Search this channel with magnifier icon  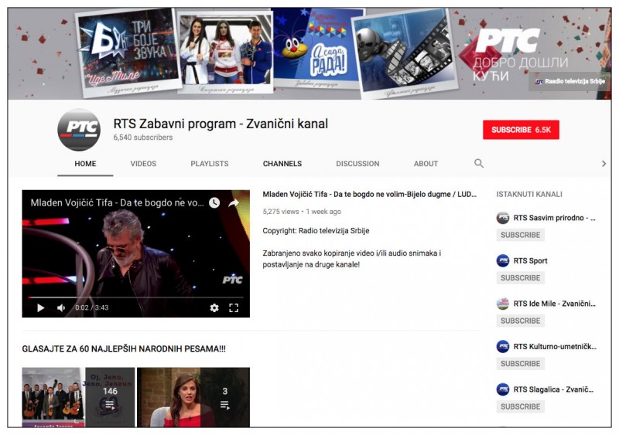coord(478,163)
